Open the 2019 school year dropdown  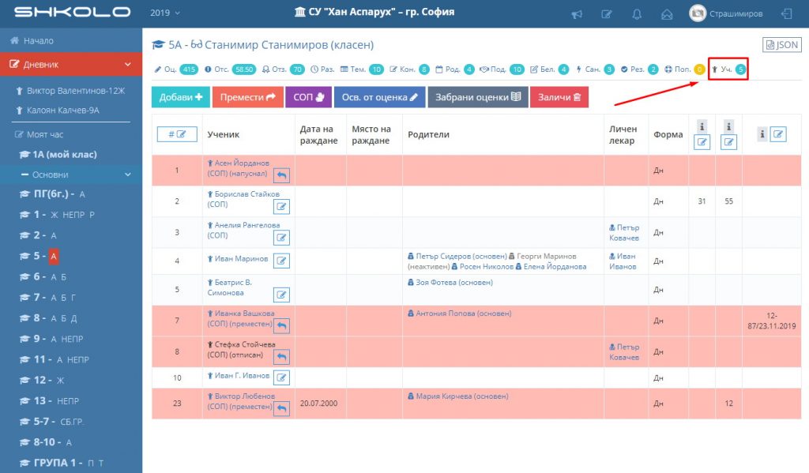165,13
